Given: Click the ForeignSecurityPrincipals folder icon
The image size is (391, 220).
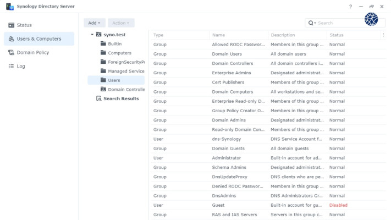Looking at the screenshot, I should 103,62.
